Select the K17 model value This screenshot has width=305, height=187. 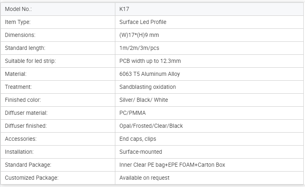(124, 9)
